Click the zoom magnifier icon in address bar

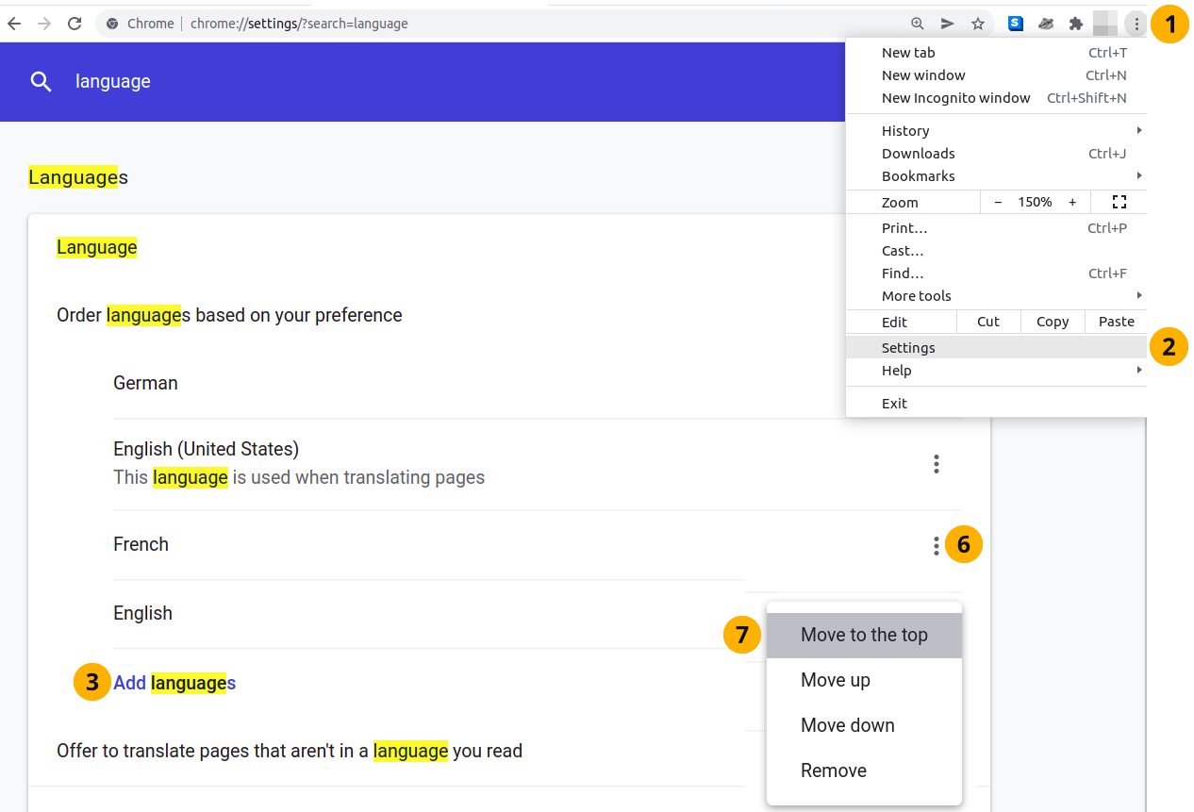[x=917, y=24]
